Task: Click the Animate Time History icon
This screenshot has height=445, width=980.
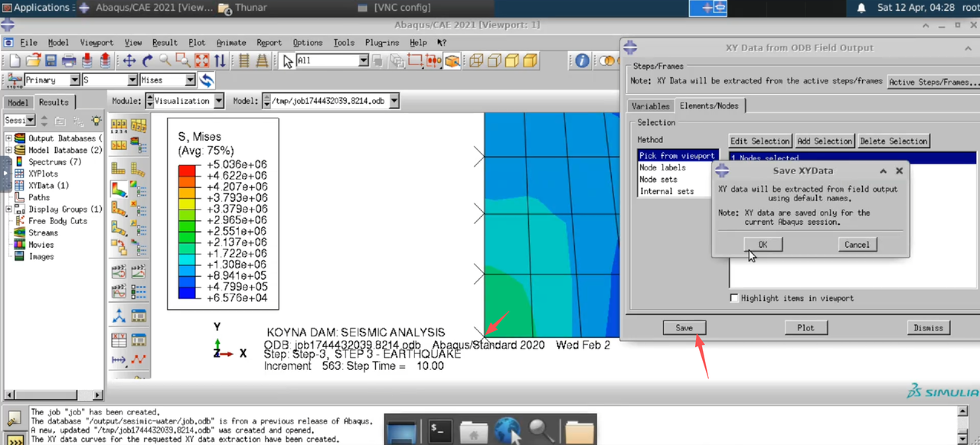Action: (x=139, y=271)
